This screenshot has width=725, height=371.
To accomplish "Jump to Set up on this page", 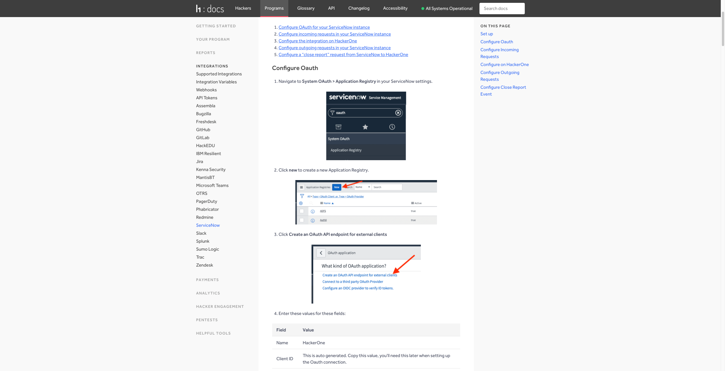I will [x=486, y=34].
